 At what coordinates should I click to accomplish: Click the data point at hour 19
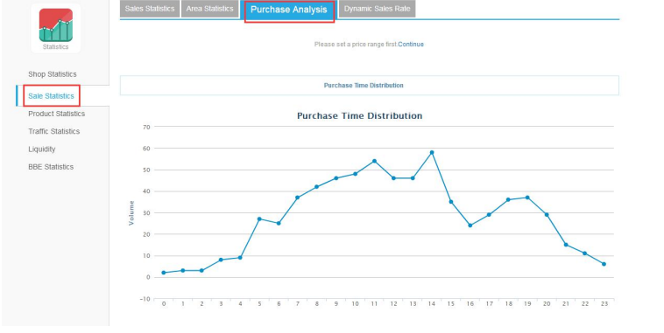click(x=527, y=198)
